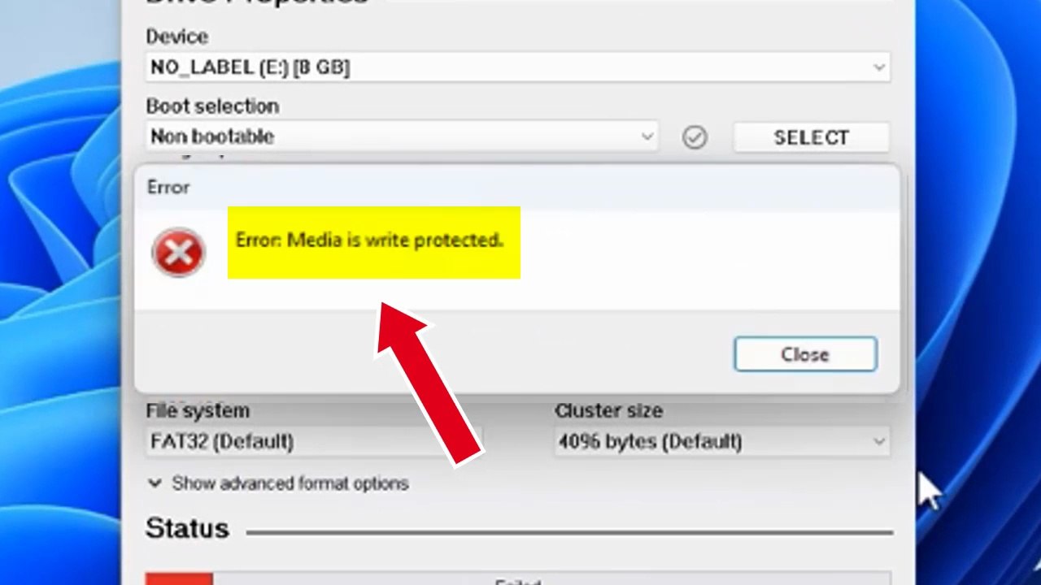Image resolution: width=1041 pixels, height=585 pixels.
Task: Click the Cluster size label
Action: (608, 411)
